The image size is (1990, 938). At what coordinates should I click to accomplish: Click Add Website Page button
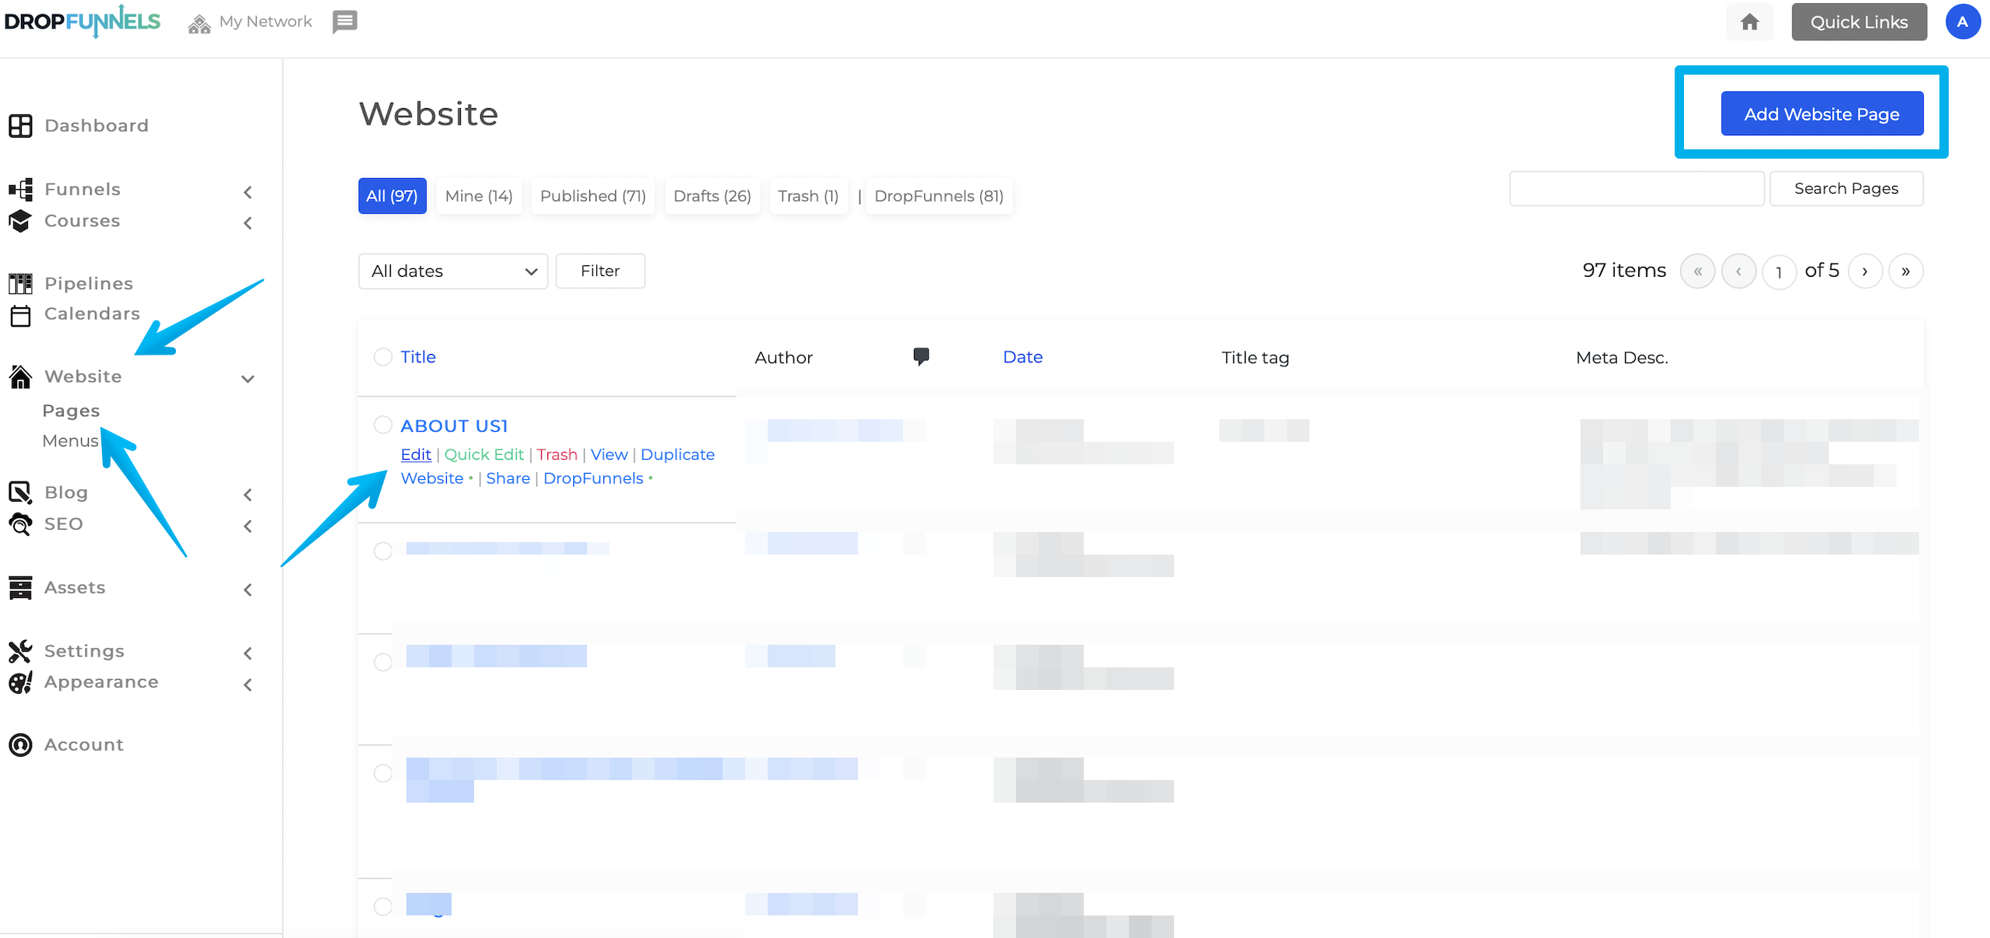click(x=1822, y=114)
